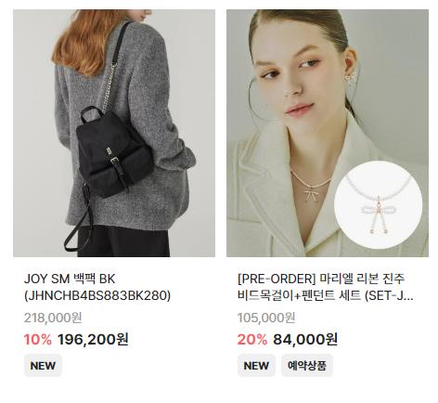Viewport: 438px width, 403px height.
Task: Click the 예약상품 badge
Action: [x=307, y=366]
